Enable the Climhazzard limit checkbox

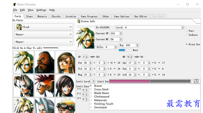[91, 97]
